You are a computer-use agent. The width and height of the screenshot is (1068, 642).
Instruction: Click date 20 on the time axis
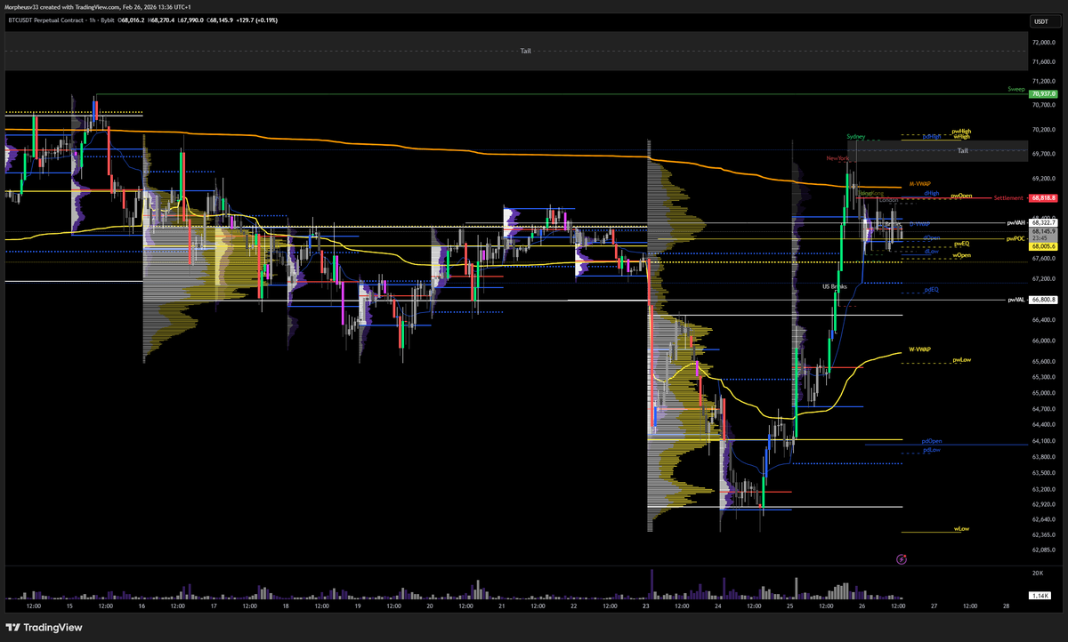coord(430,606)
